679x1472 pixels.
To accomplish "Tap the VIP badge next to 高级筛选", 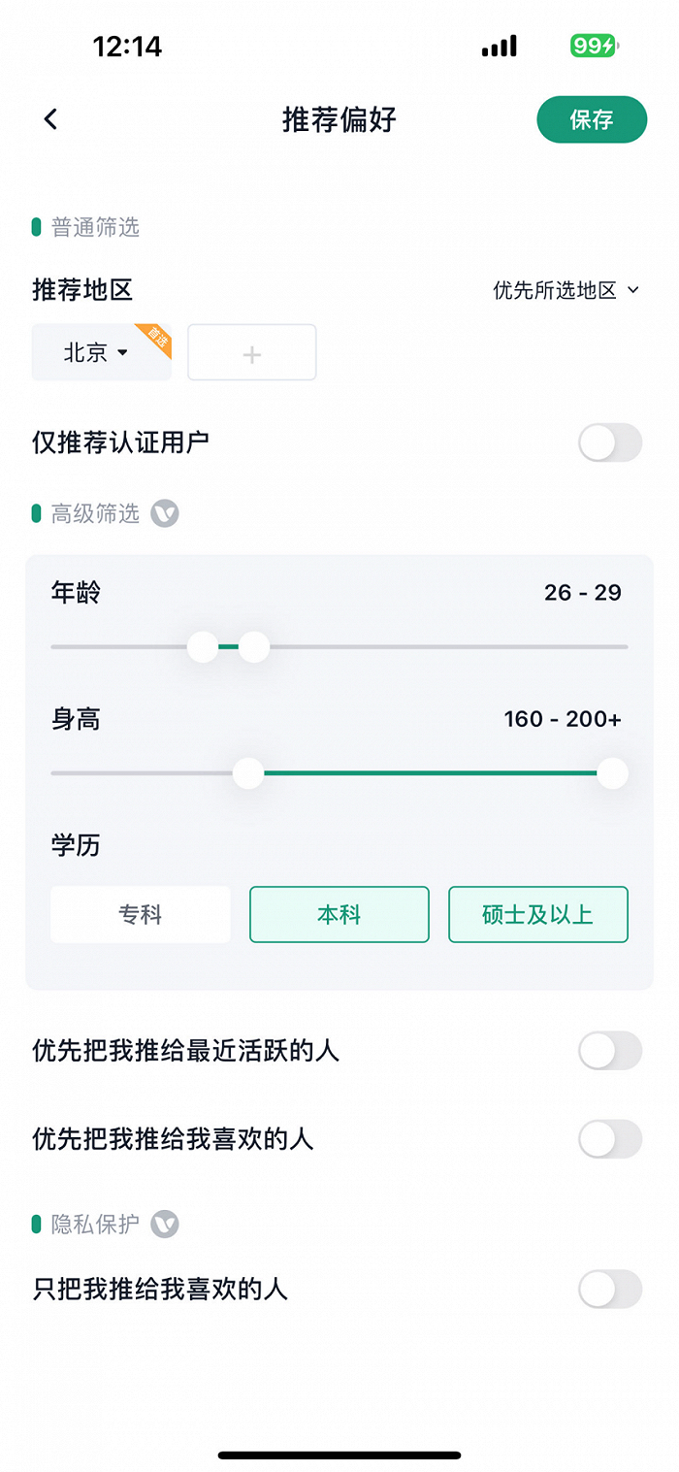I will tap(164, 513).
